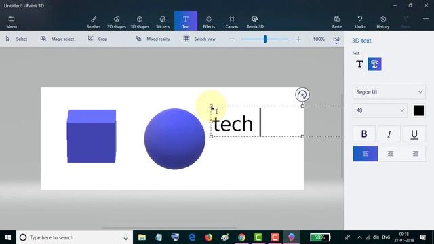Choose the Select tool
Image resolution: width=434 pixels, height=244 pixels.
point(16,39)
